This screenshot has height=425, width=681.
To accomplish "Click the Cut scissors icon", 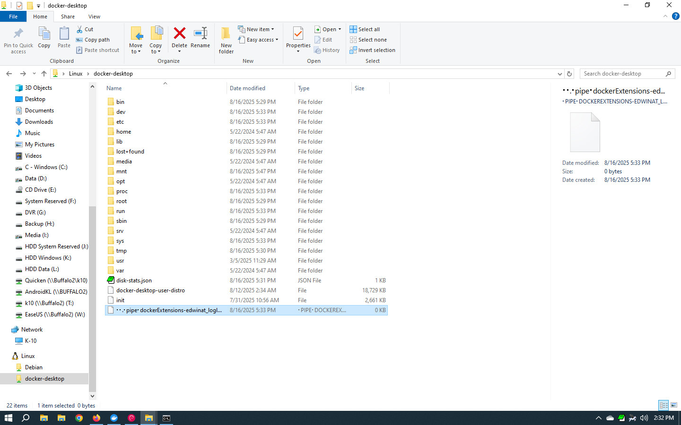I will [79, 29].
